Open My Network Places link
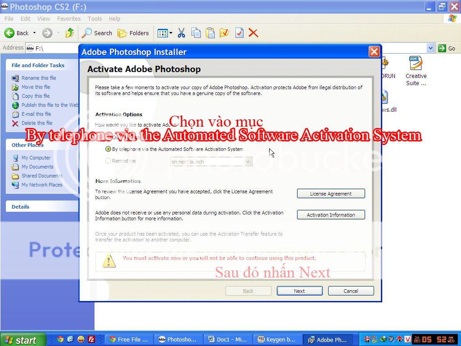 tap(42, 185)
